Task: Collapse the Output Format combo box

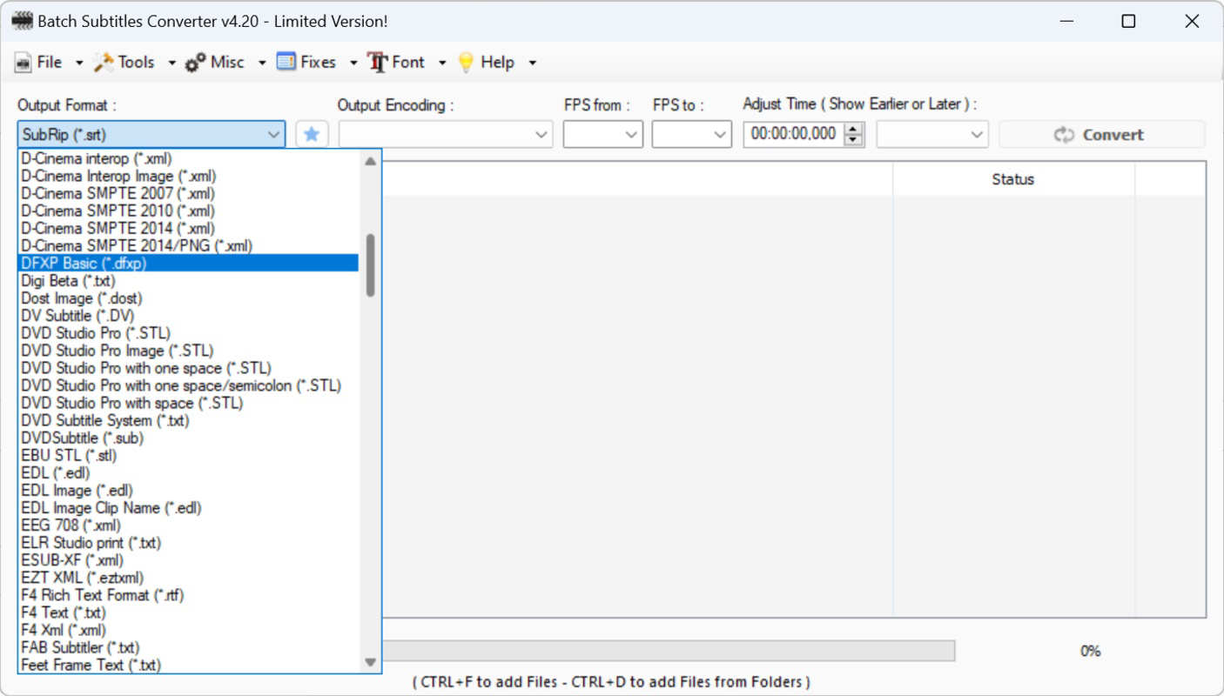Action: pyautogui.click(x=273, y=135)
